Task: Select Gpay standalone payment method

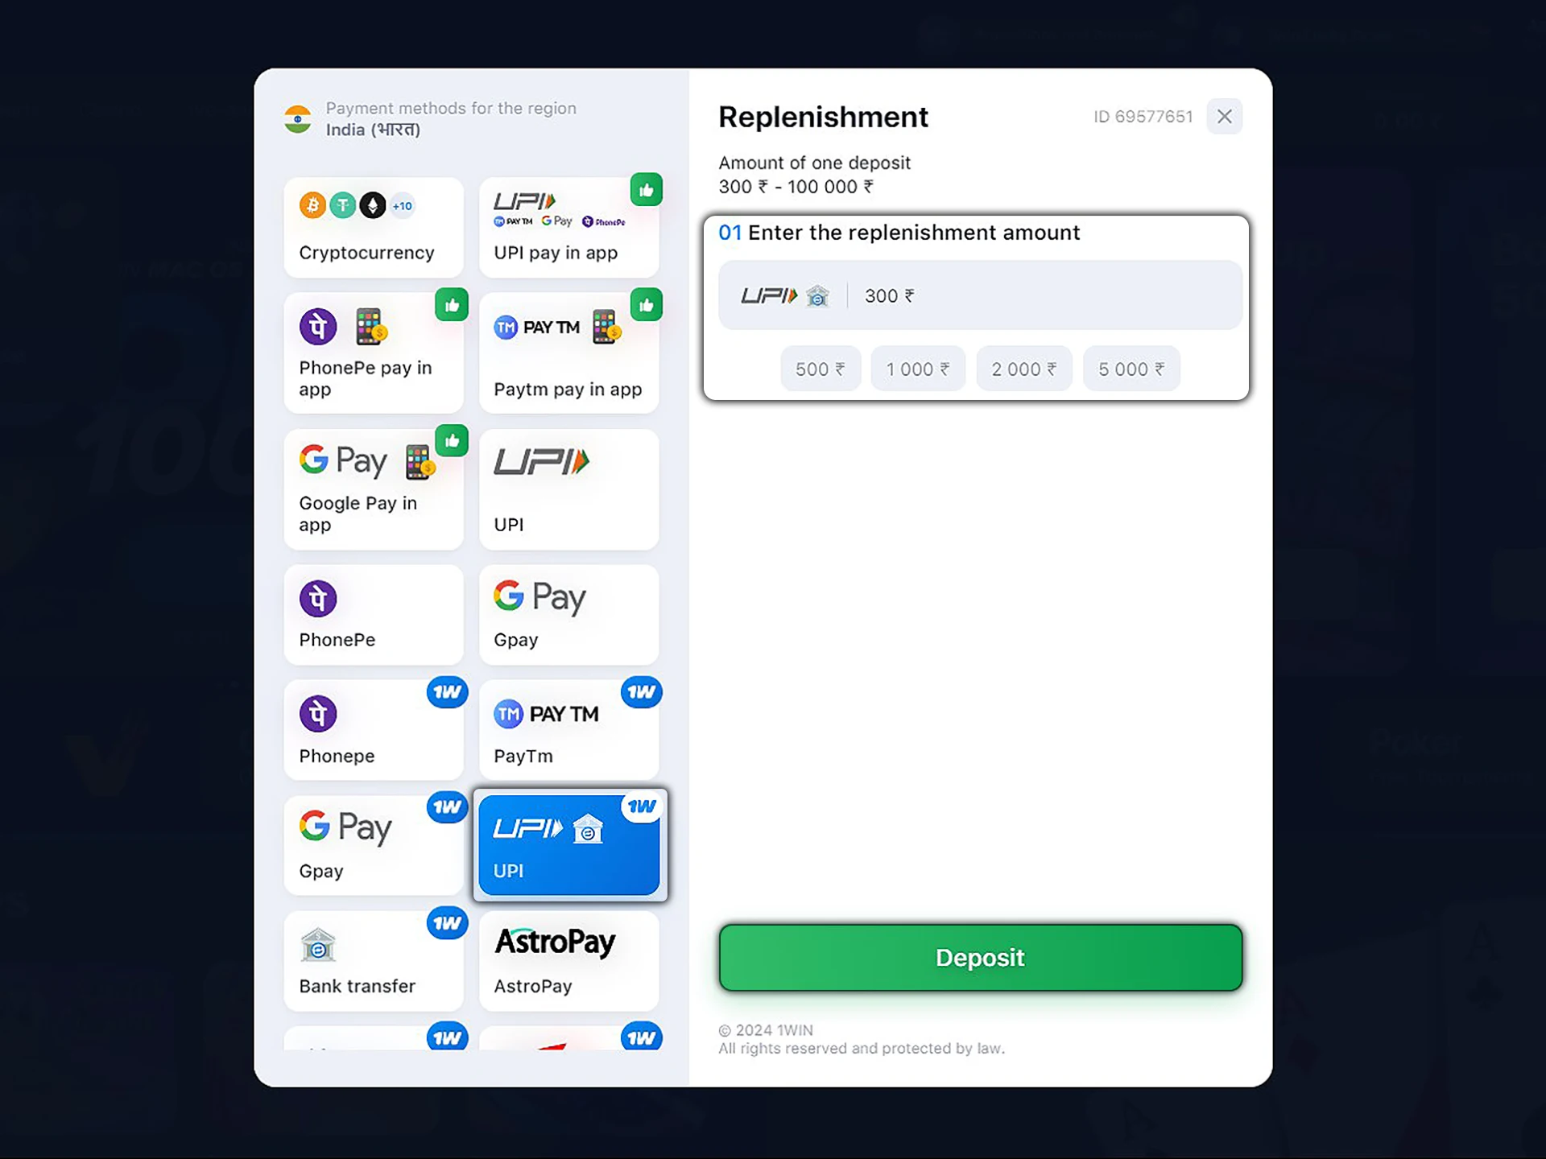Action: coord(568,613)
